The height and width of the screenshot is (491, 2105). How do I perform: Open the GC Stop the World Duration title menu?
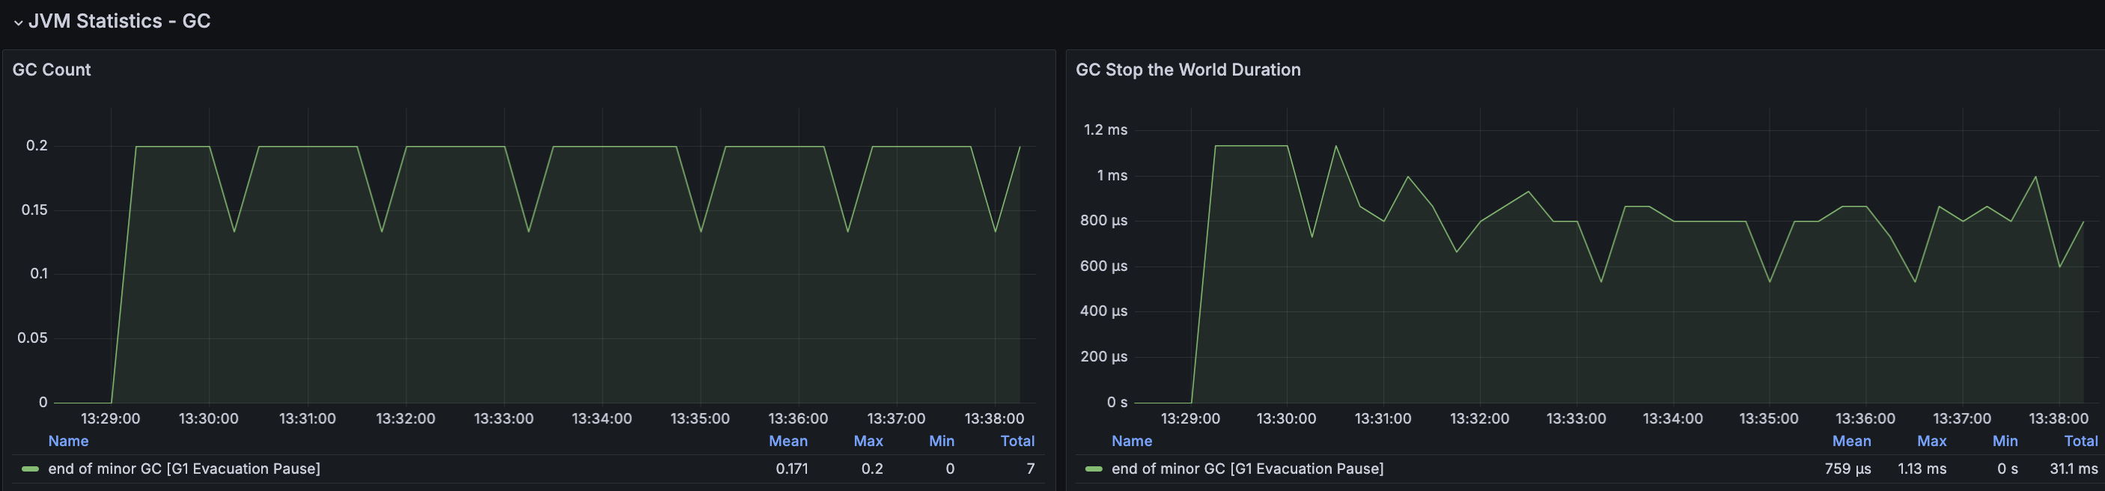[x=1187, y=70]
